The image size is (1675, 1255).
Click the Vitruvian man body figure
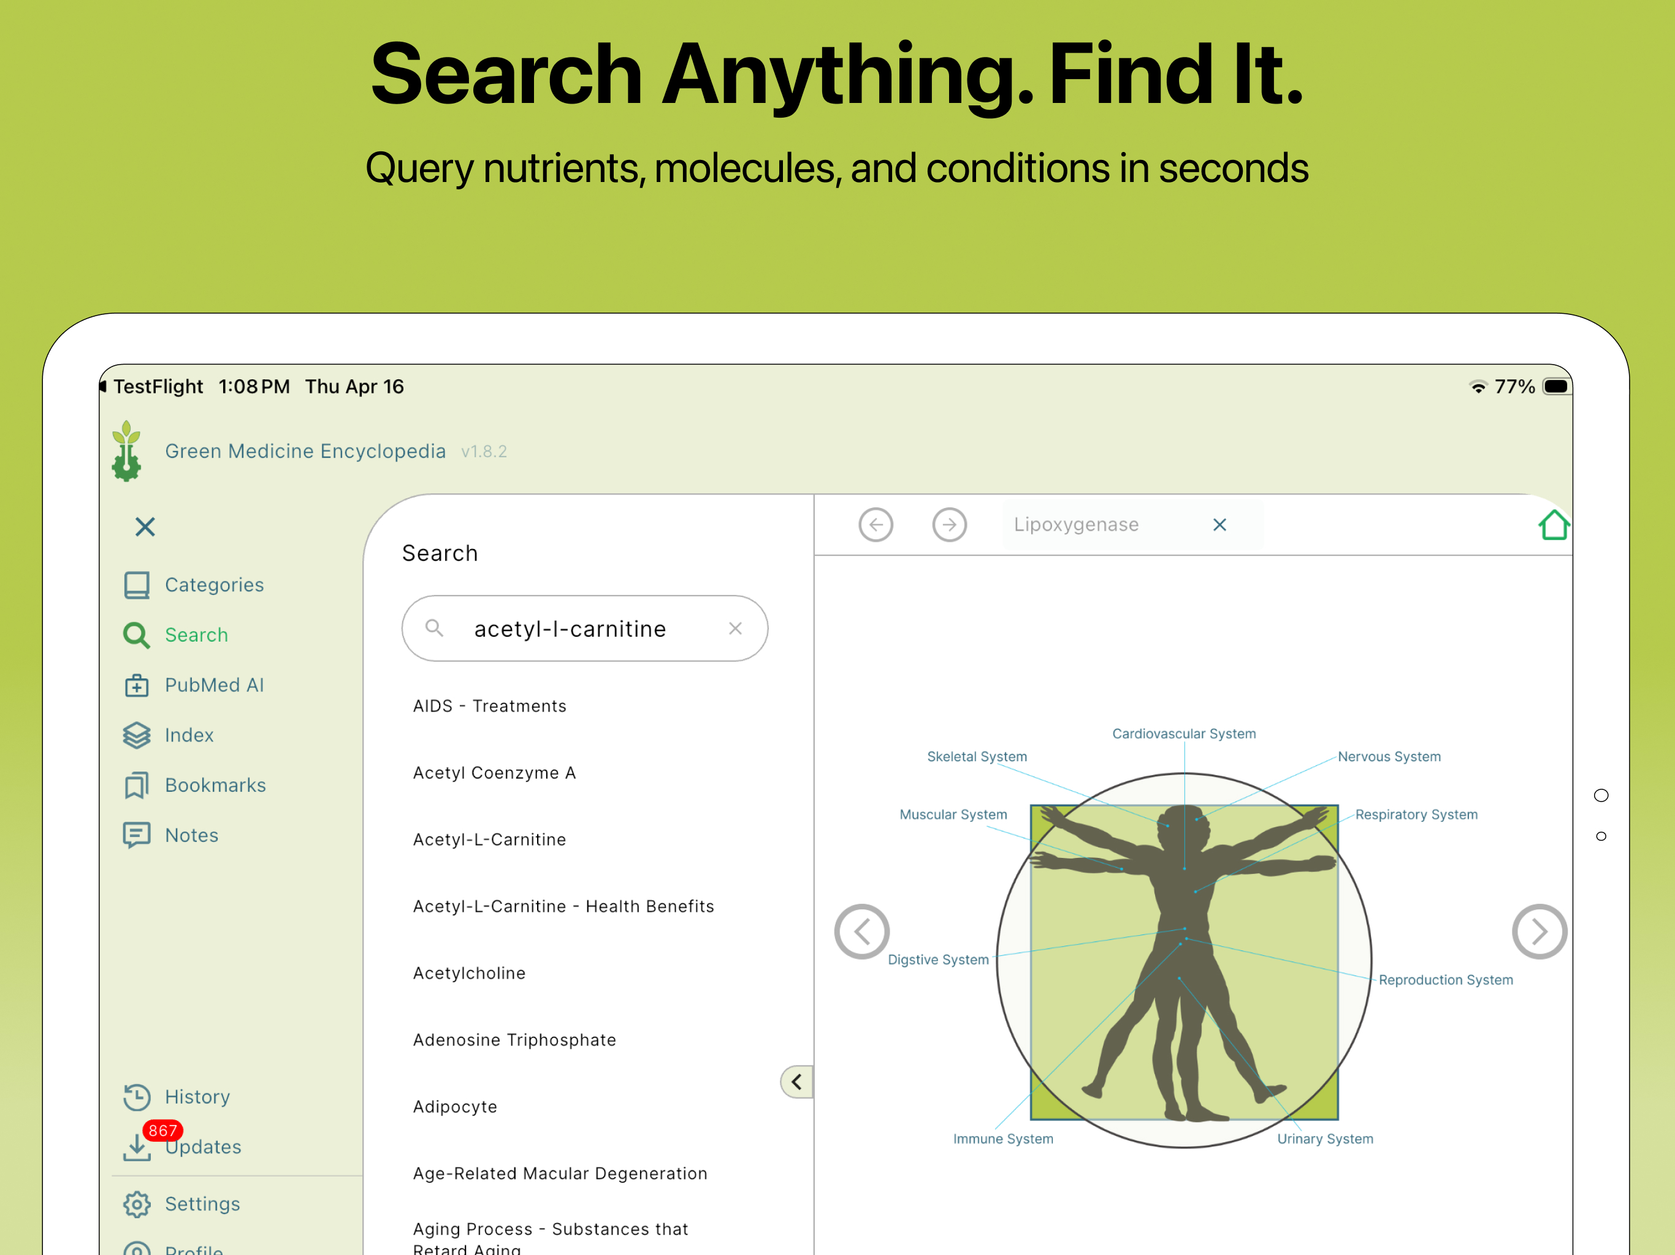[1183, 961]
